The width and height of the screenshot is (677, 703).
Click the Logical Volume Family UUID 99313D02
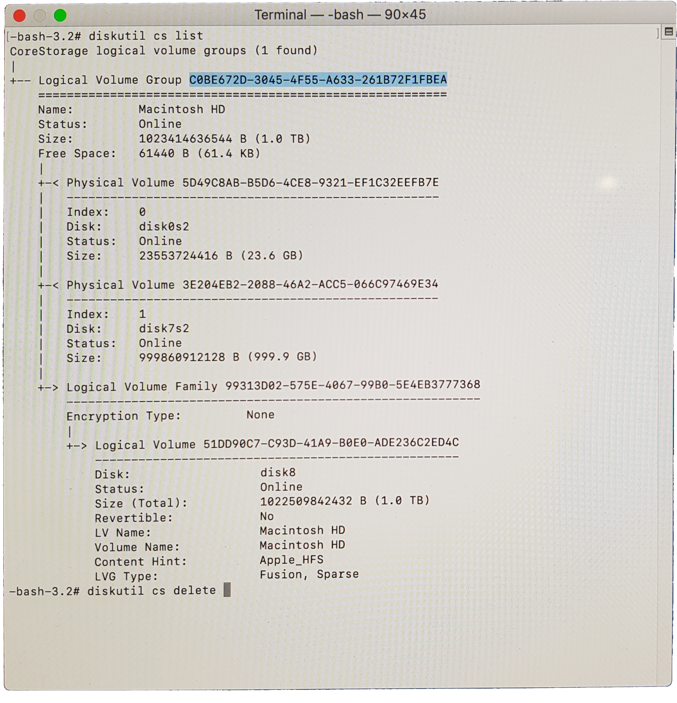[x=352, y=385]
